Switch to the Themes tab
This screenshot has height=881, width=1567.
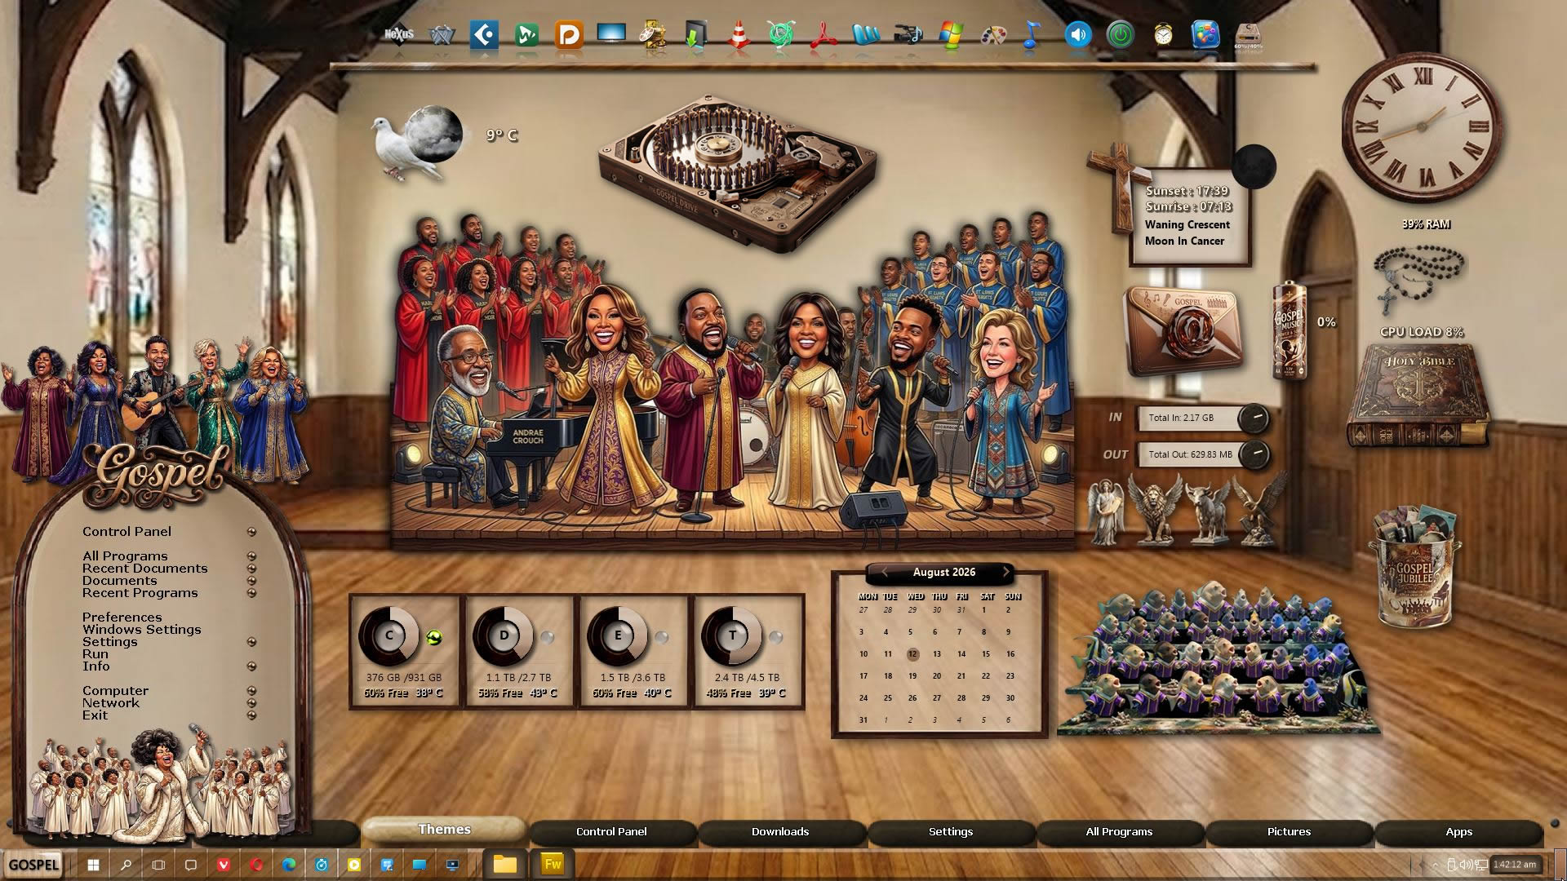[444, 830]
